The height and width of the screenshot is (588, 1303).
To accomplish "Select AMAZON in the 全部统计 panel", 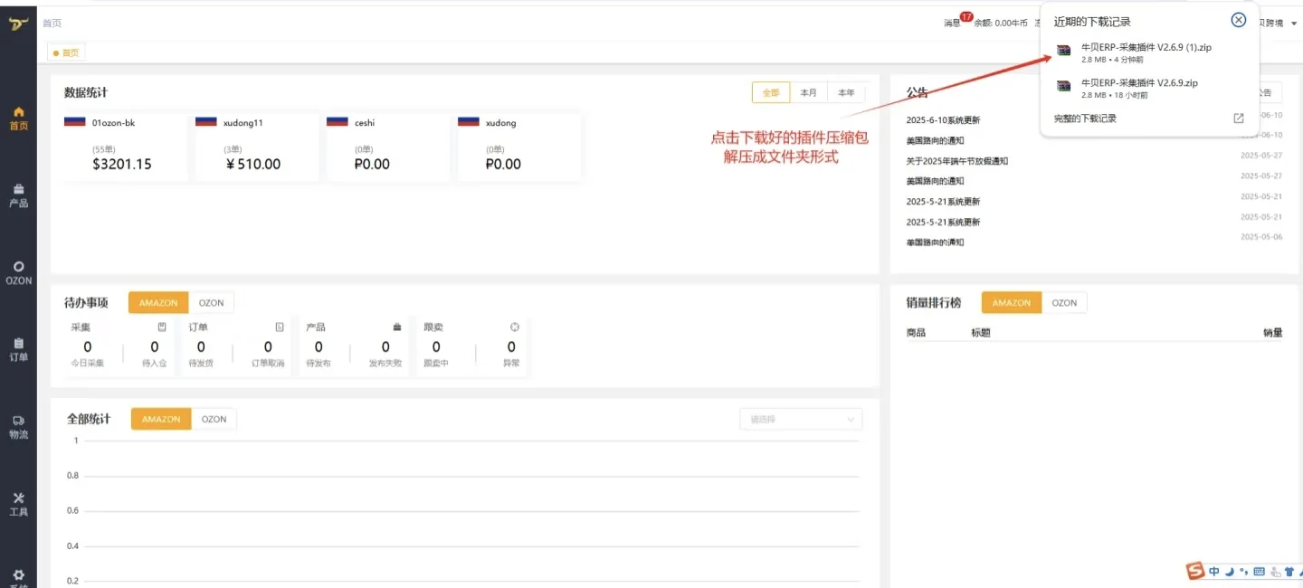I will [161, 419].
